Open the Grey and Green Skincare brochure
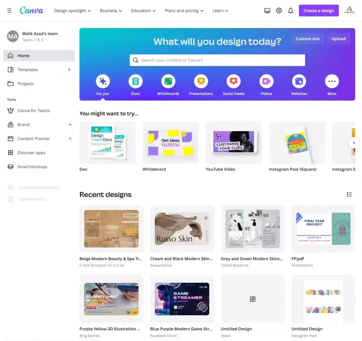Screen dimensions: 362x341 (252, 229)
